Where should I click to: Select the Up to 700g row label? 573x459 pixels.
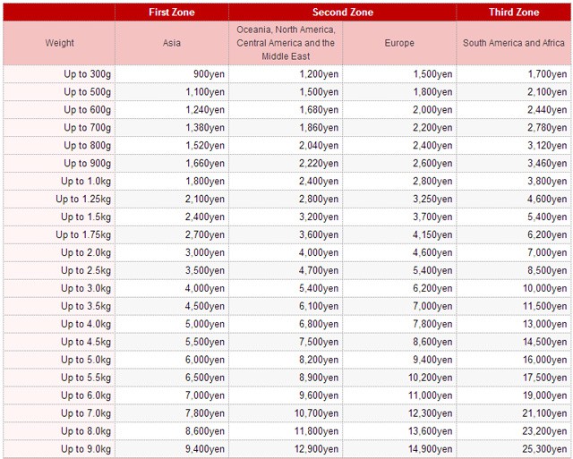point(88,128)
